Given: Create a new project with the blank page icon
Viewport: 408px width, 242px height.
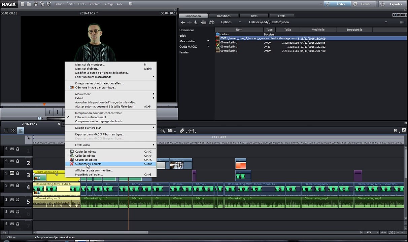Looking at the screenshot, I should [x=22, y=4].
